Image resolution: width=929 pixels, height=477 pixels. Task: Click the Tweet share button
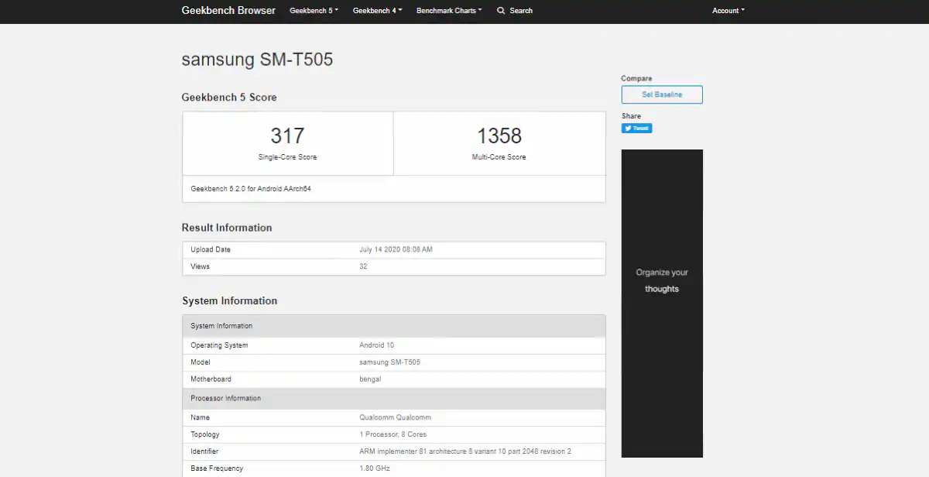[636, 128]
